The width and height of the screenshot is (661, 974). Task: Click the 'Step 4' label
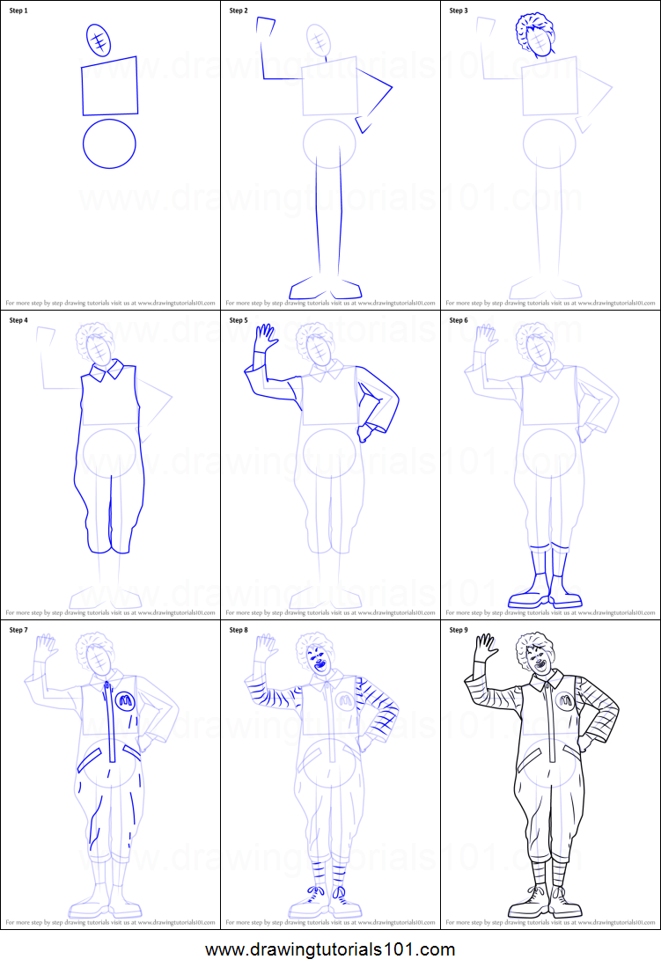pyautogui.click(x=18, y=320)
